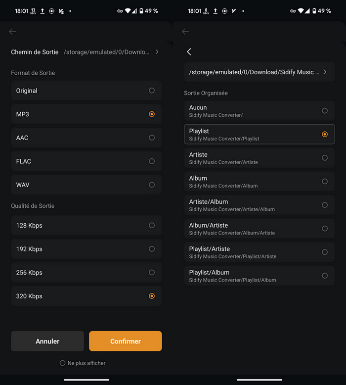Choose the FLAC format radio button

point(152,161)
